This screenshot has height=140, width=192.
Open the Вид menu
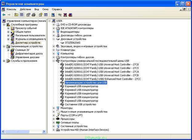(37, 9)
